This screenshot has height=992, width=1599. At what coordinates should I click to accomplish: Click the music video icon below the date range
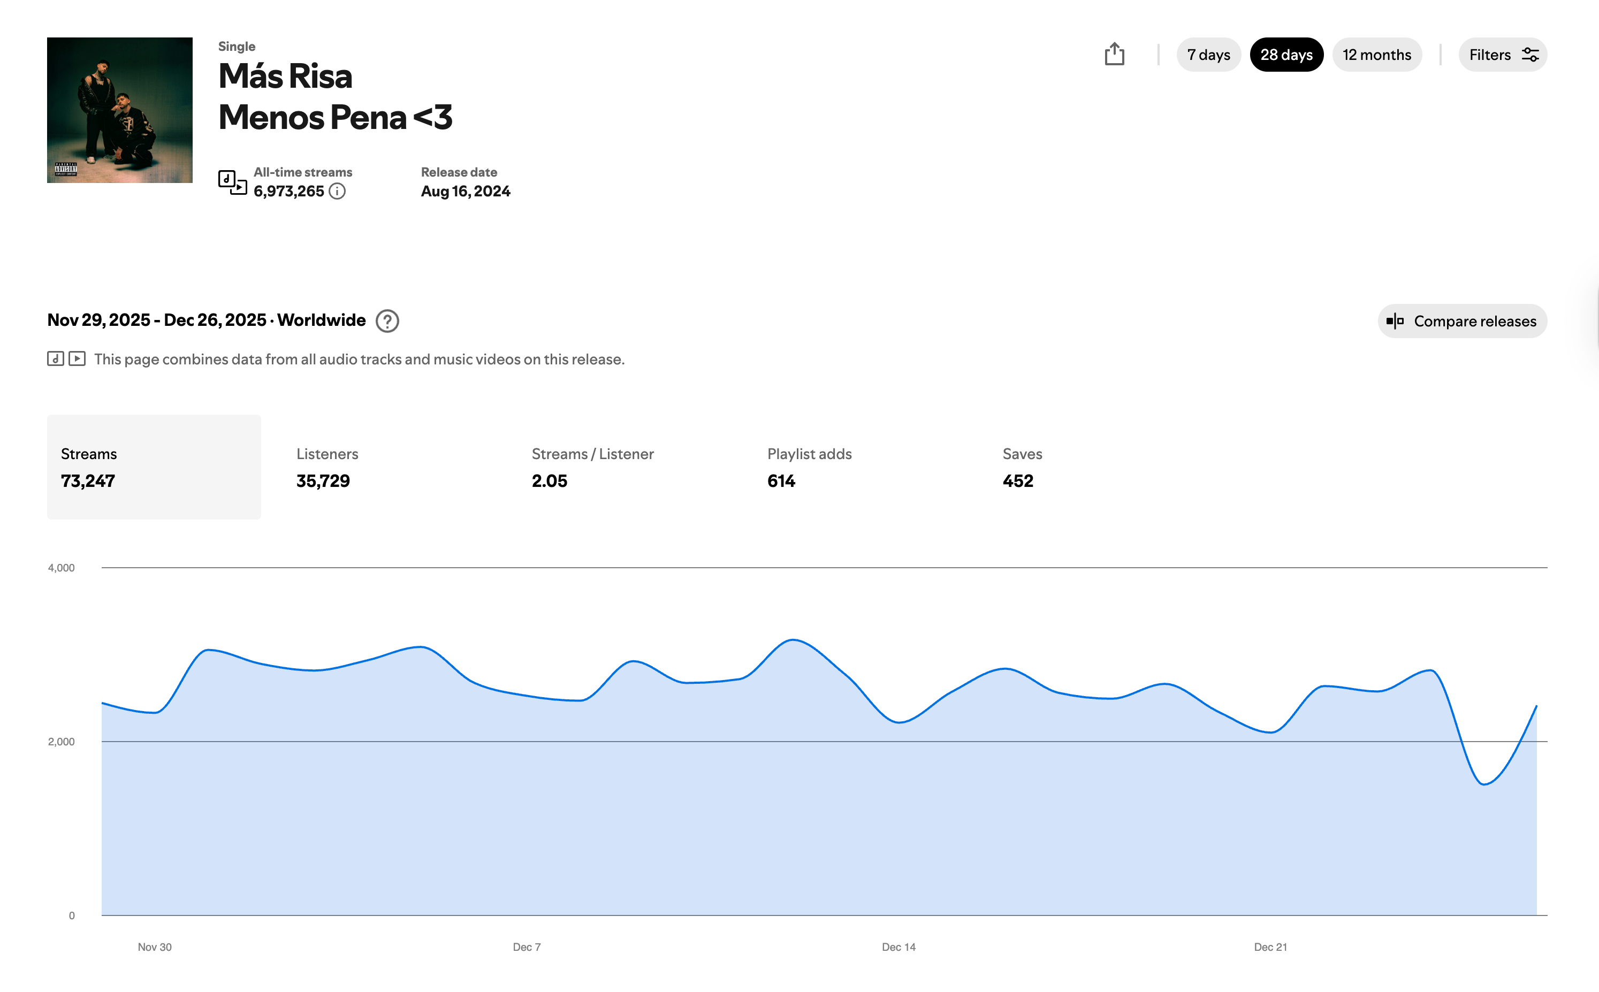pyautogui.click(x=77, y=359)
